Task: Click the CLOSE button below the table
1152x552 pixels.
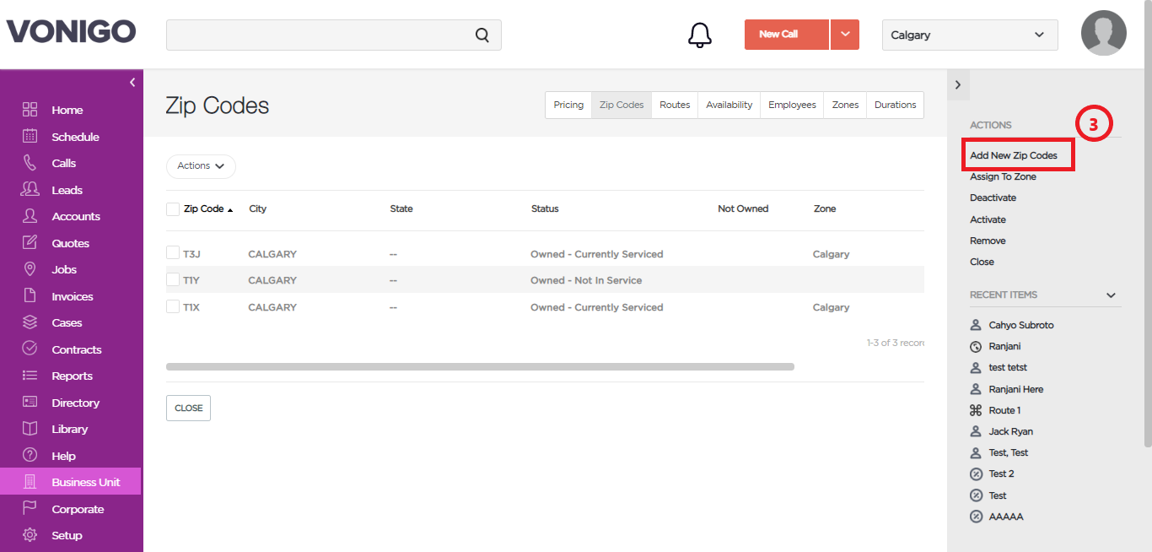Action: pos(188,408)
